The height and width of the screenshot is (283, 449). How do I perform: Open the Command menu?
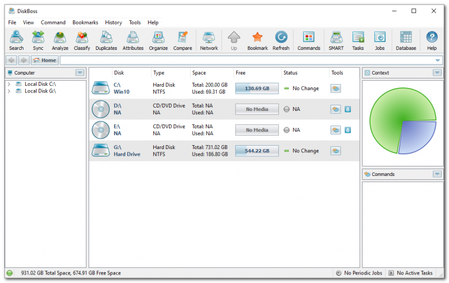click(53, 22)
